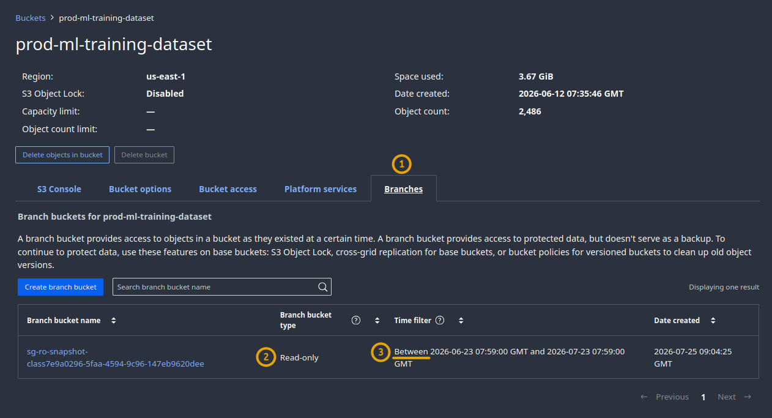Viewport: 772px width, 418px height.
Task: Open help tooltip for Time filter
Action: pos(440,320)
